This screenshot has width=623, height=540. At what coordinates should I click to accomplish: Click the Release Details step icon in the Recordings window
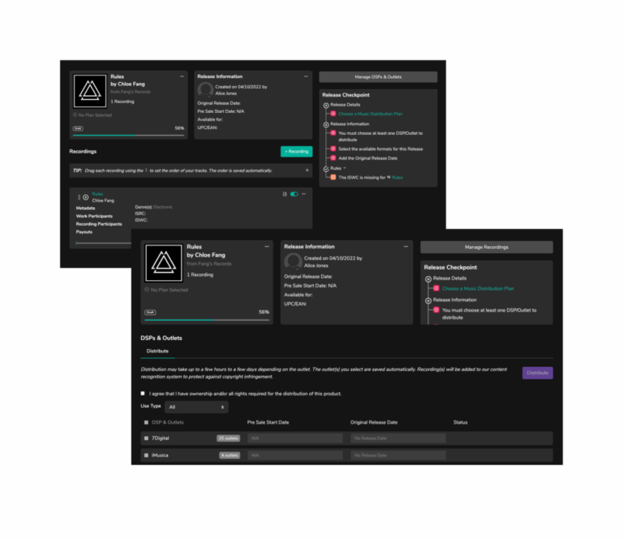[x=326, y=106]
